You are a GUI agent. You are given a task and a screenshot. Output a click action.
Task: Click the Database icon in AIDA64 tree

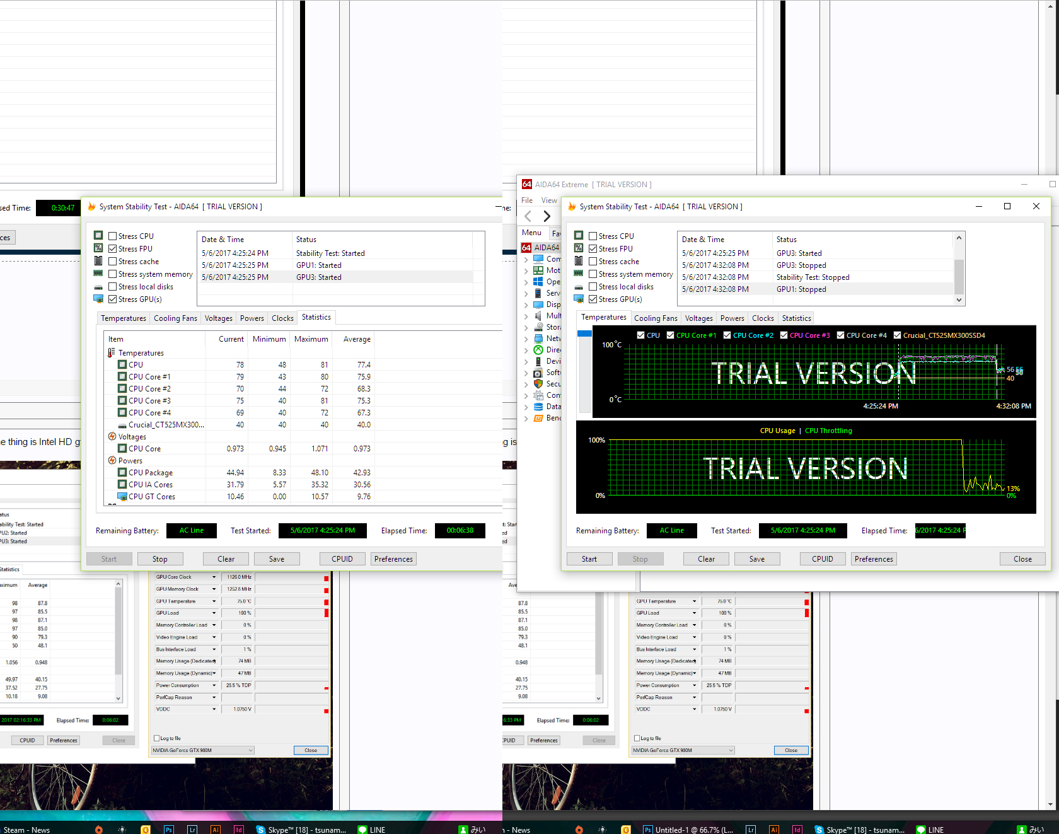coord(538,407)
